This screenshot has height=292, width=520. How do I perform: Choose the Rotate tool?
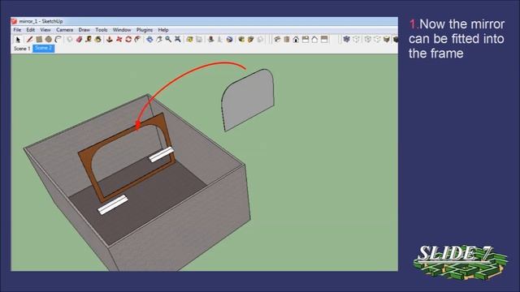[x=128, y=40]
